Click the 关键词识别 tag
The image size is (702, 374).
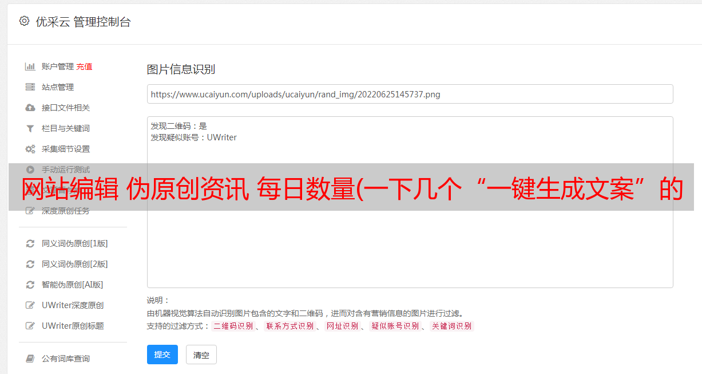(452, 326)
